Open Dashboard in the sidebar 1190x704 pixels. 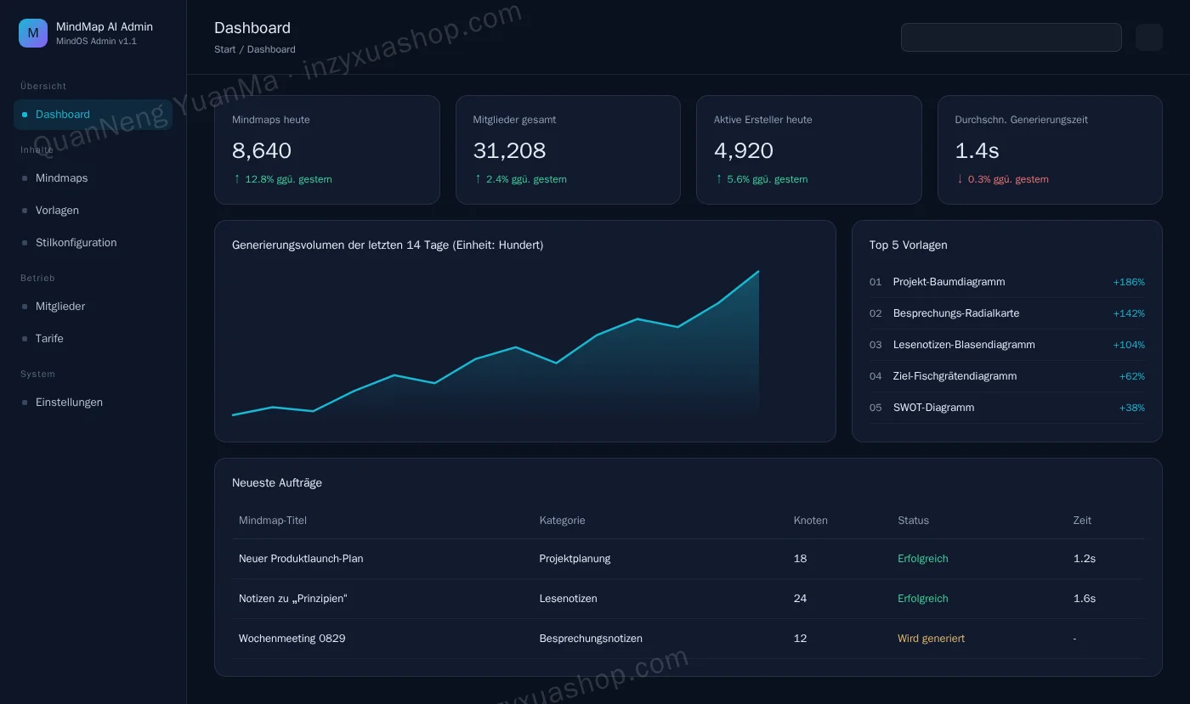tap(93, 115)
